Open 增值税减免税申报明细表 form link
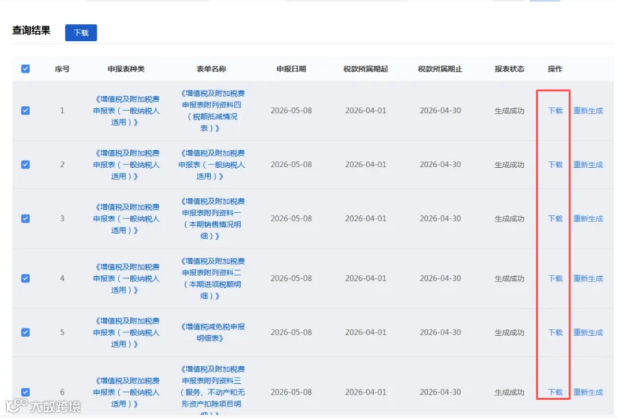Screen dimensions: 617x418 [212, 332]
